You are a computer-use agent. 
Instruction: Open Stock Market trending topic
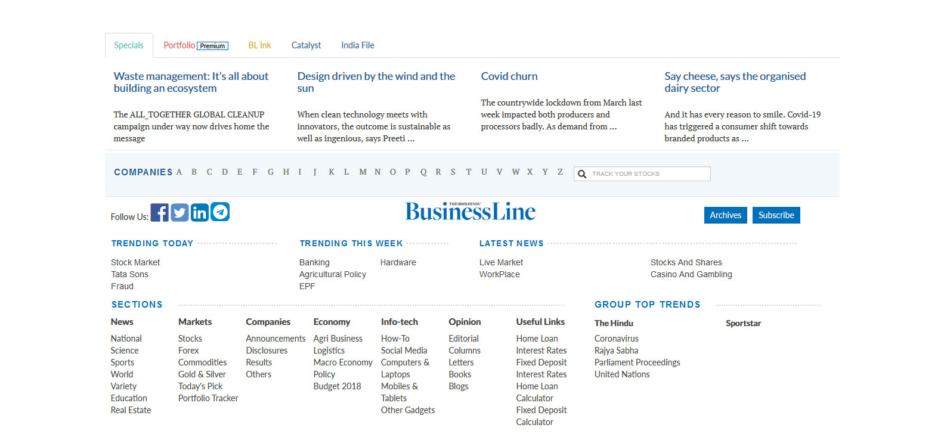(x=135, y=262)
